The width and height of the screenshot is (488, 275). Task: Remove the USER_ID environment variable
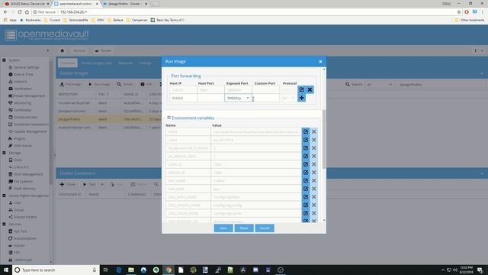[313, 164]
